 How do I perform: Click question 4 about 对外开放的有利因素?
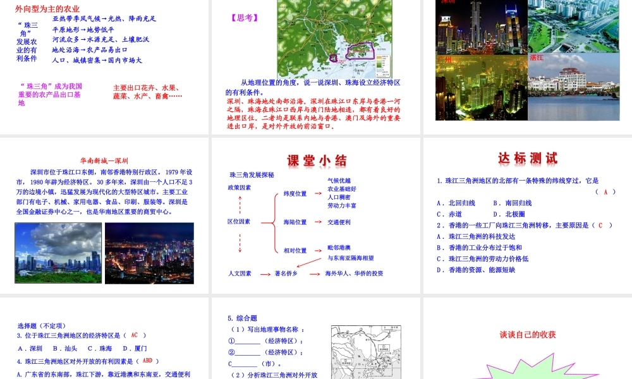88,361
